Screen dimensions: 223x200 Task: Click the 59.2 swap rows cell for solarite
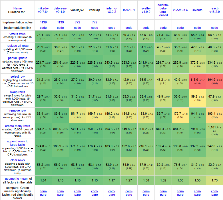click(197, 98)
